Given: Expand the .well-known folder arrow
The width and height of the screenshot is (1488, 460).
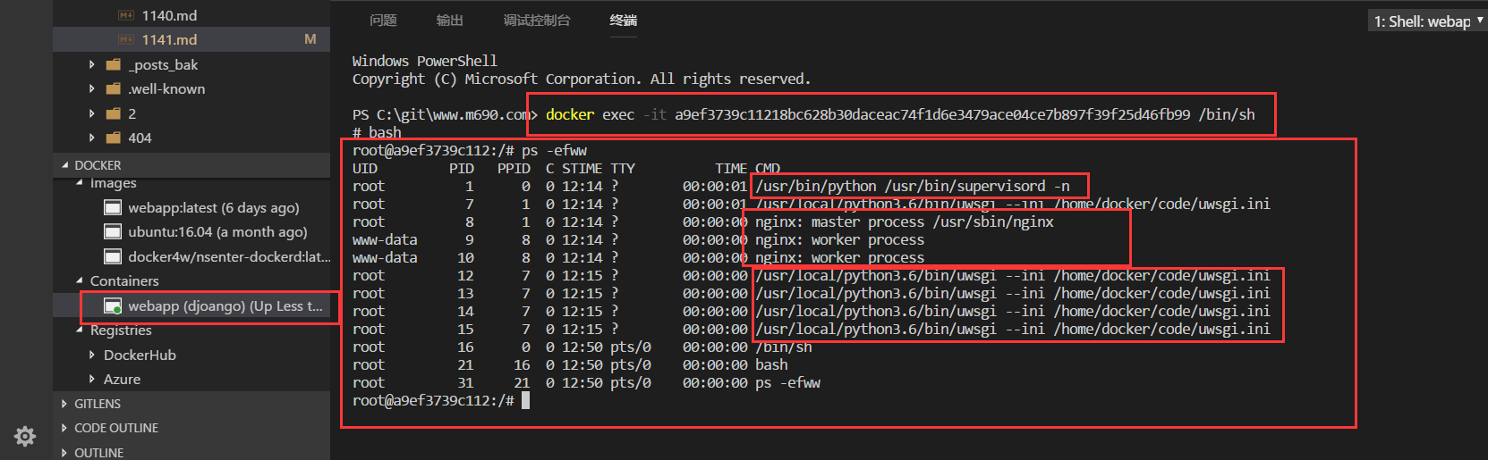Looking at the screenshot, I should [91, 88].
